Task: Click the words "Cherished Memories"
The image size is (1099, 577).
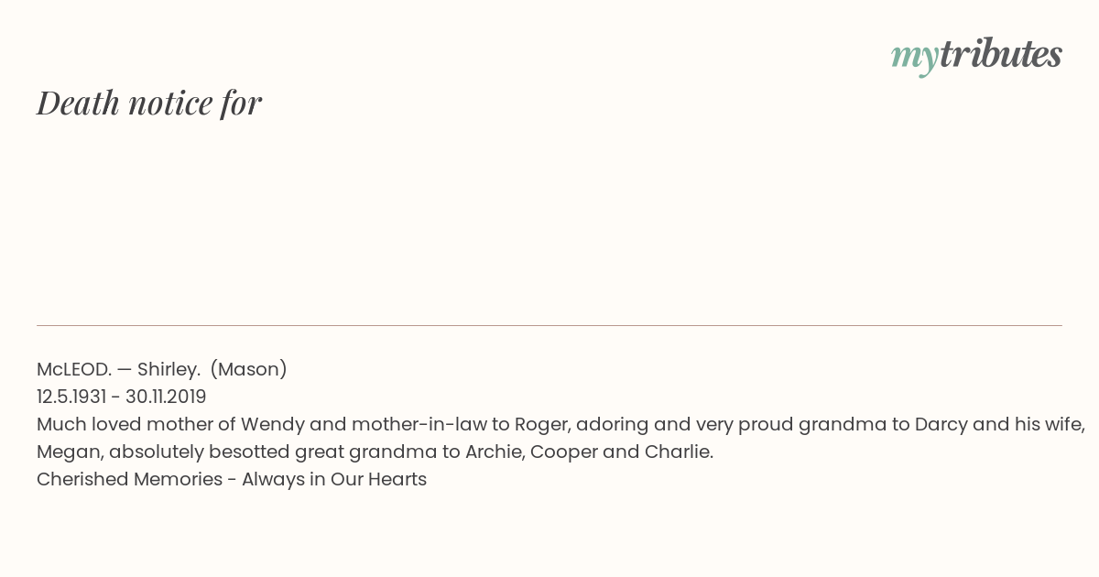Action: tap(129, 479)
